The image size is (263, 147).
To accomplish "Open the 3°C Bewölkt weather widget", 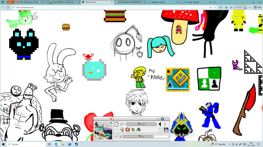I will (x=218, y=144).
